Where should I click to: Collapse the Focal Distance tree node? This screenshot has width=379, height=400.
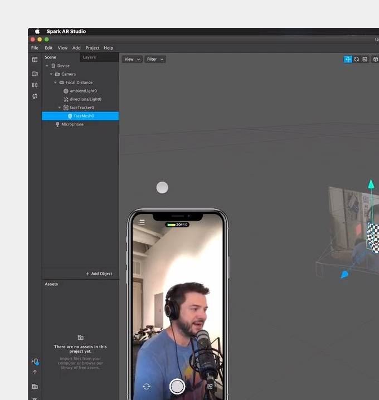pos(55,82)
